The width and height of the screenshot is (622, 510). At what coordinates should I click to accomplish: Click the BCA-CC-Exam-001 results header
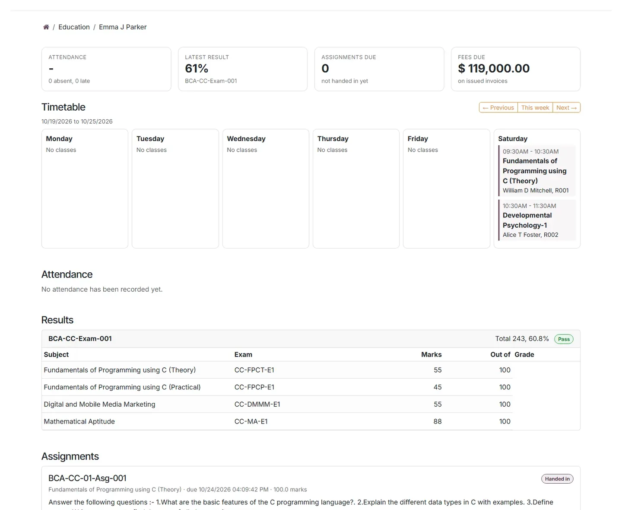311,339
